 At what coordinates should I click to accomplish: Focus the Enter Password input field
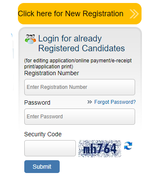(80, 117)
